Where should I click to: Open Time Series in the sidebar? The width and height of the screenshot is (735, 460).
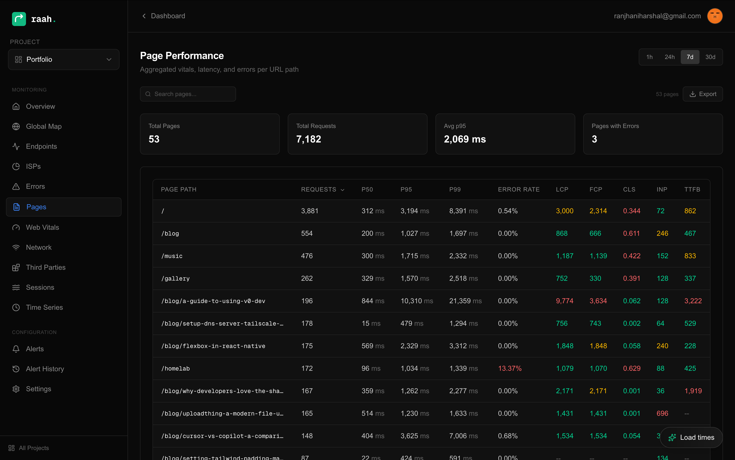coord(44,307)
